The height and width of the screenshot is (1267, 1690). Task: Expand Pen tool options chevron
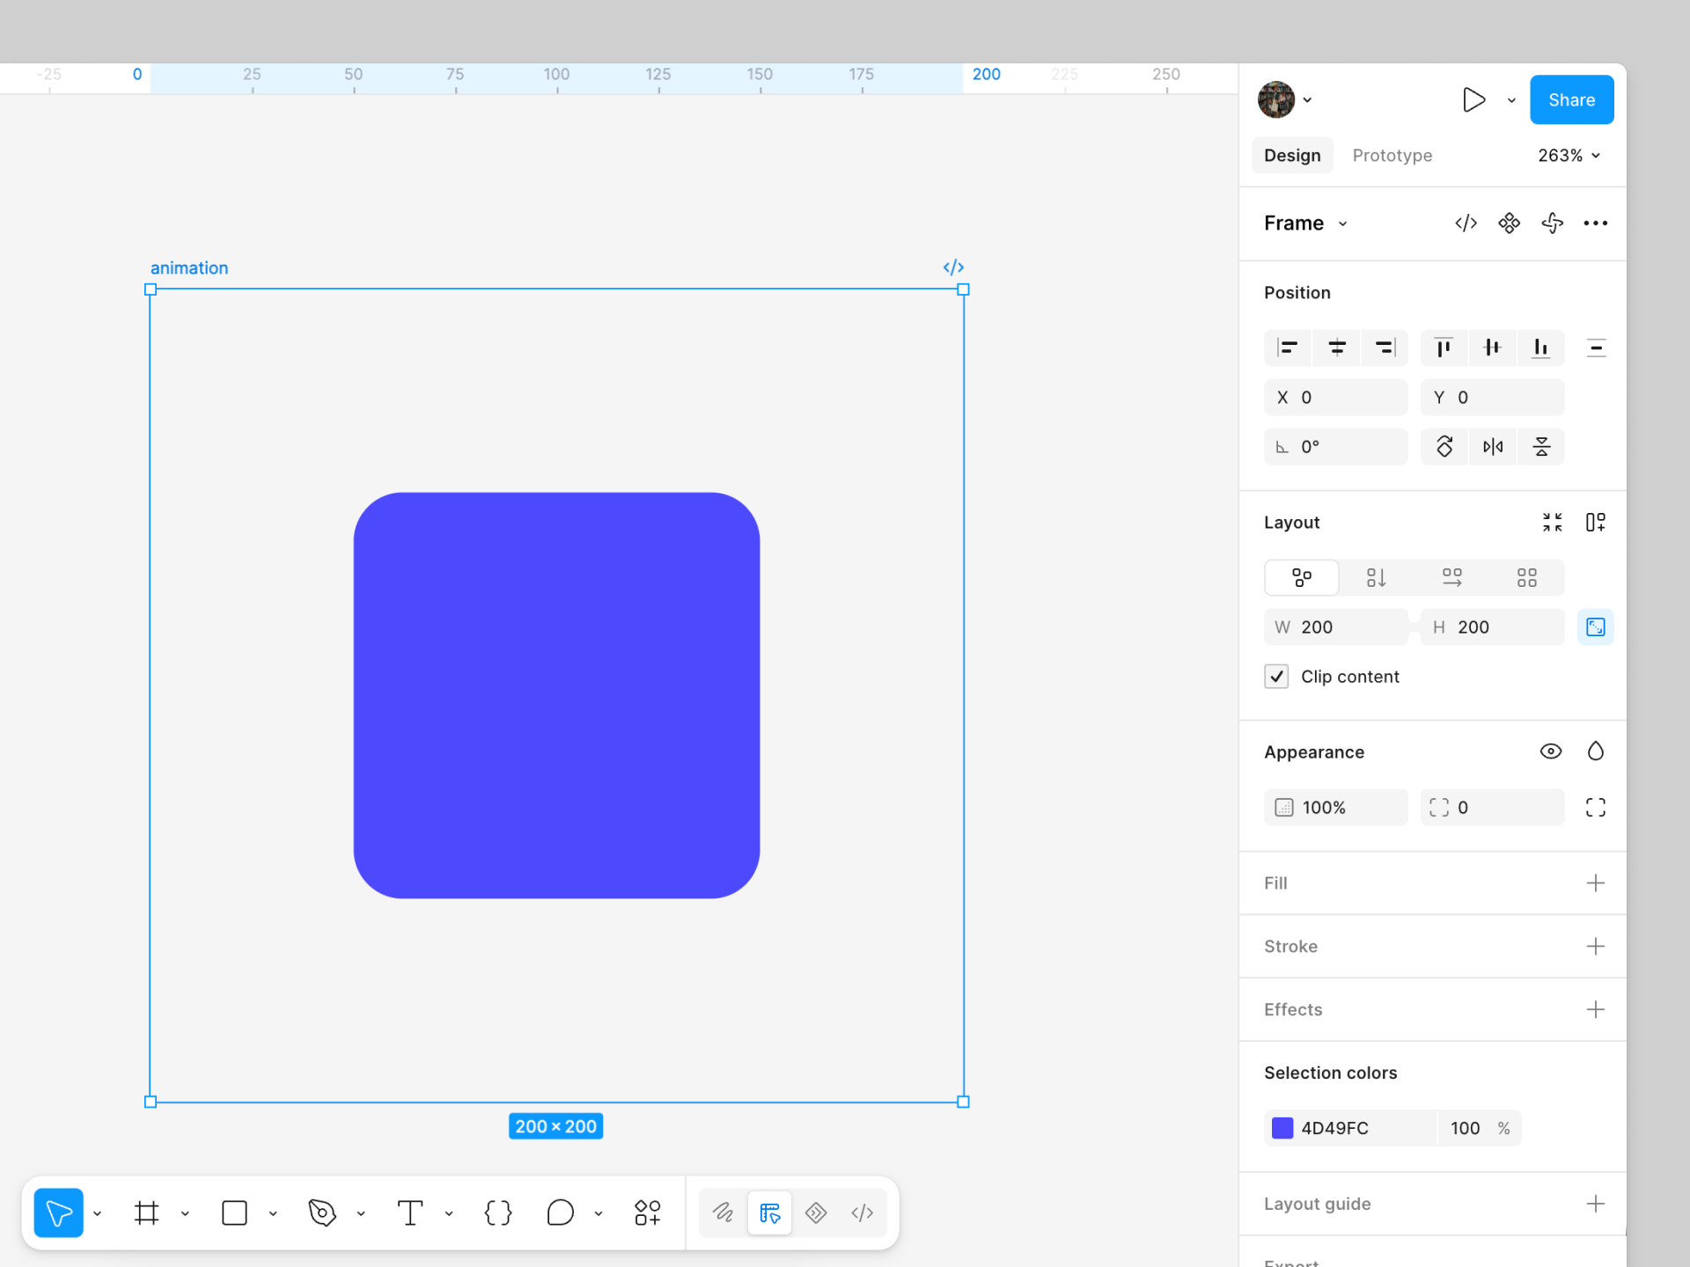coord(361,1213)
